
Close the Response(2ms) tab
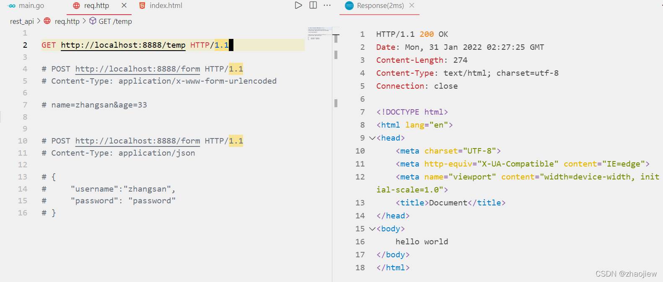(412, 5)
